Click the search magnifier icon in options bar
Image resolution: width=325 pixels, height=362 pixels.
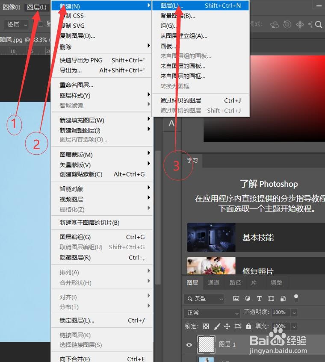(319, 24)
